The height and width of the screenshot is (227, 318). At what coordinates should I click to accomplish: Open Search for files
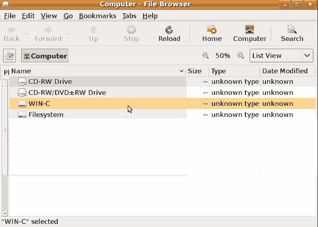292,34
